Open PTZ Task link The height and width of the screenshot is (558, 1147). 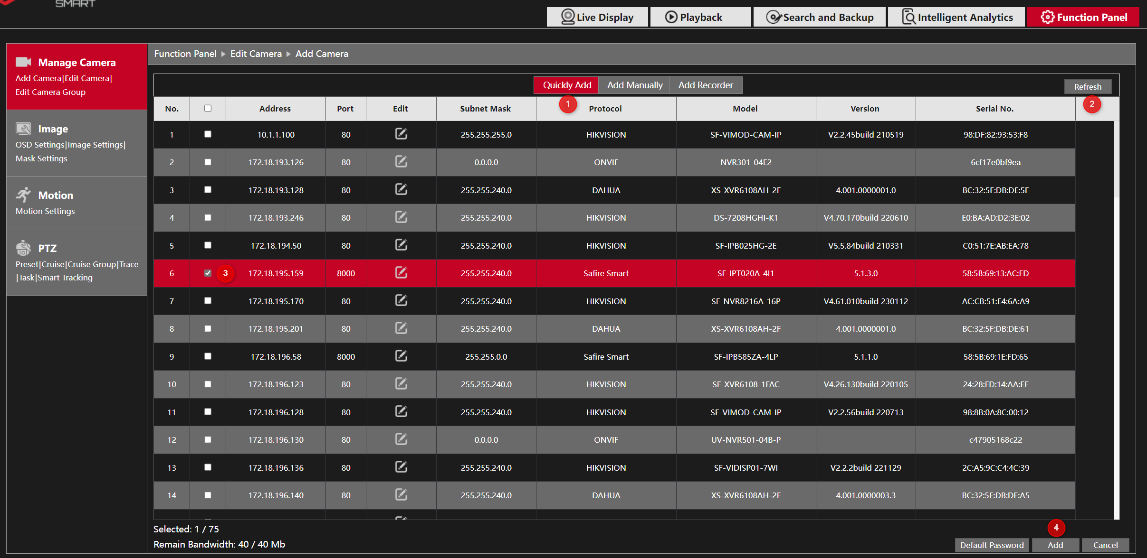coord(27,278)
